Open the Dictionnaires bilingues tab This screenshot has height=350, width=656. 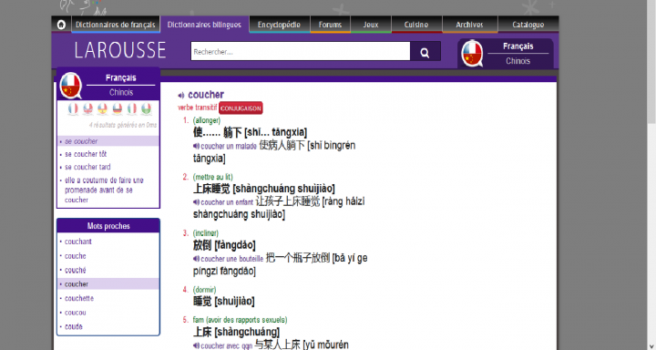tap(205, 25)
